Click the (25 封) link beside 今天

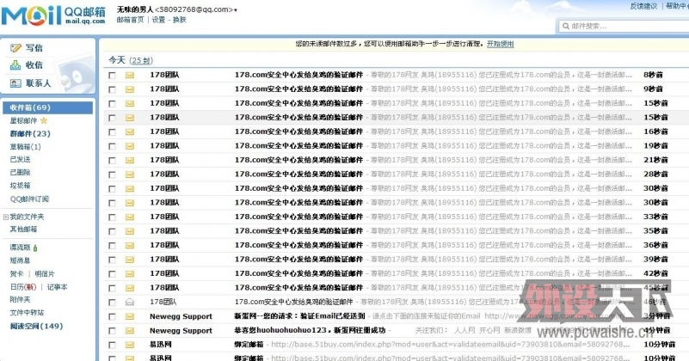[x=142, y=61]
